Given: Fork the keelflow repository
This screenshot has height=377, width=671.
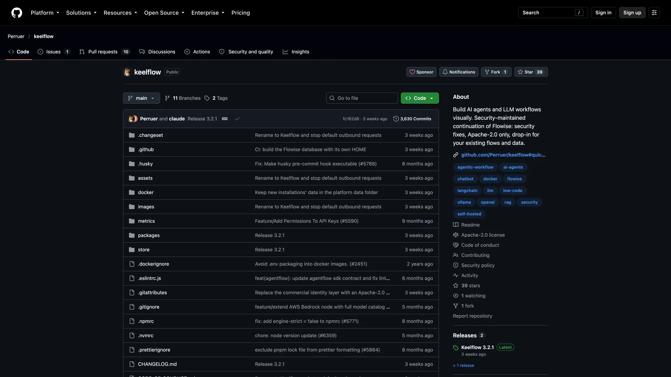Looking at the screenshot, I should pyautogui.click(x=496, y=72).
